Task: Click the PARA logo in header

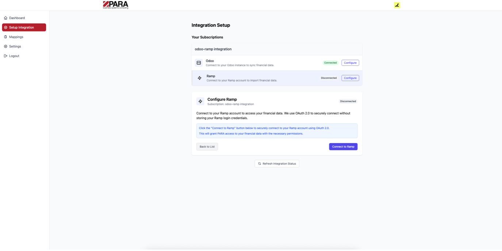Action: (x=116, y=5)
